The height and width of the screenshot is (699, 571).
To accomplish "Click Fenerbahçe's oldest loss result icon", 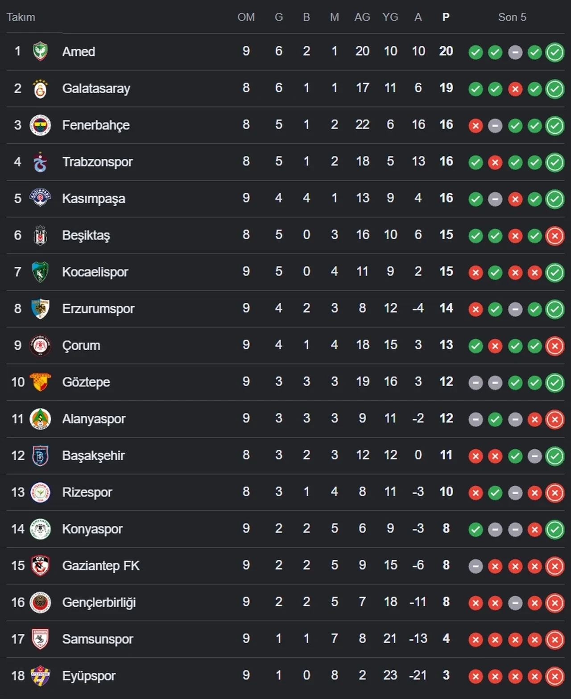I will tap(476, 126).
